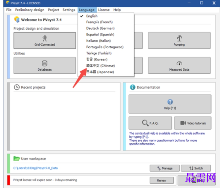
Task: Select Italiano (Italian) language
Action: click(106, 41)
